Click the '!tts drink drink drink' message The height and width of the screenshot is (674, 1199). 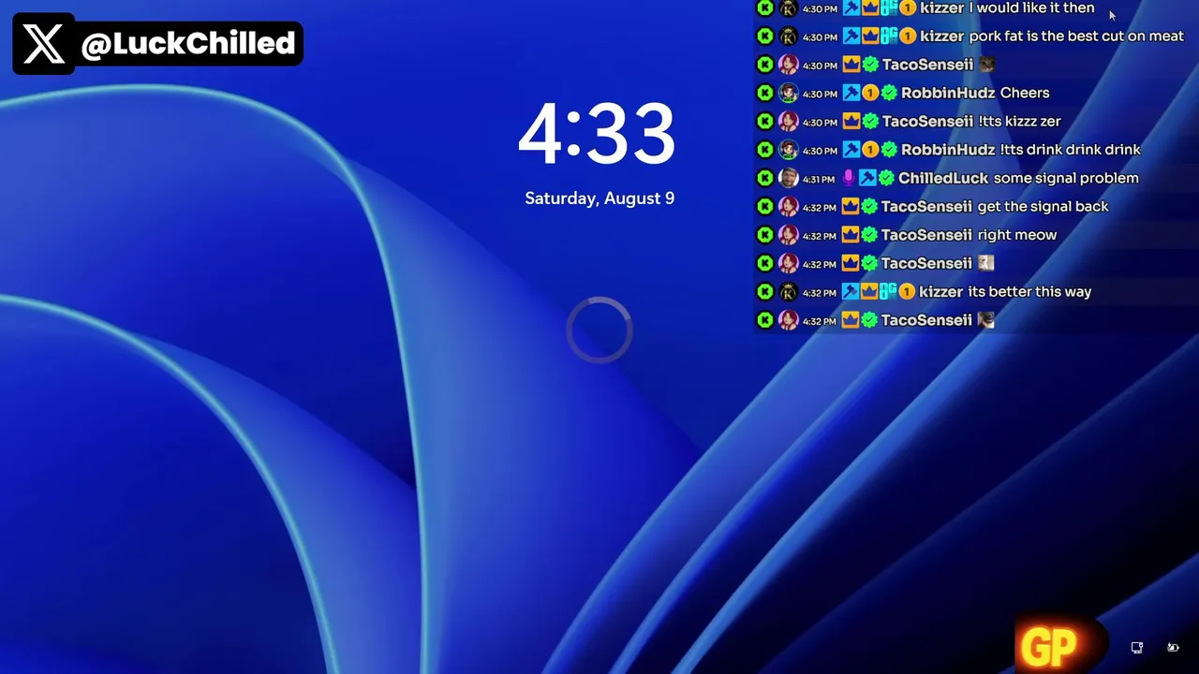tap(1070, 150)
